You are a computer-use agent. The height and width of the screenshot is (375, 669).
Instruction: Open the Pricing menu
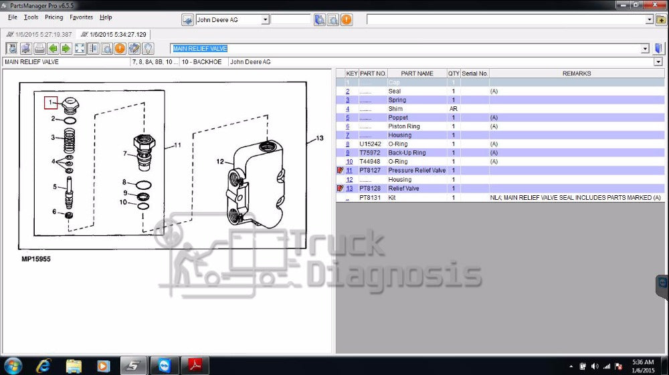click(54, 17)
